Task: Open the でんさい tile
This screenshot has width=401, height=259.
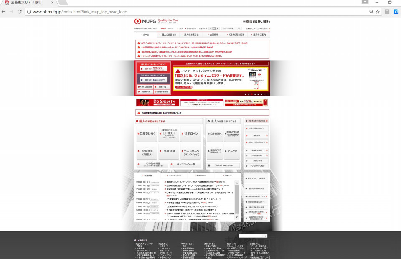Action: [232, 151]
